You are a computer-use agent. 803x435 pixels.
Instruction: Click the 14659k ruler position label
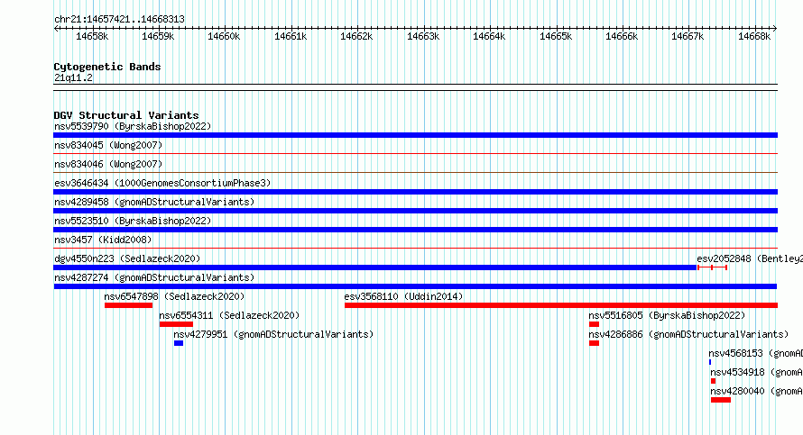coord(158,36)
